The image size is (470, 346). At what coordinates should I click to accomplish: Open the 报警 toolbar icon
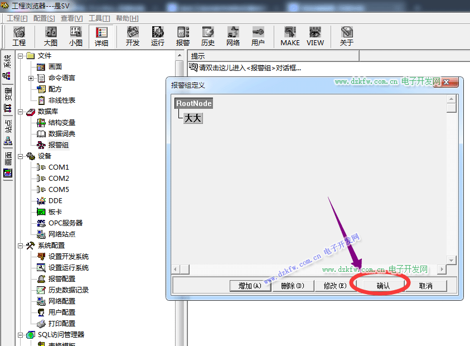coord(183,36)
